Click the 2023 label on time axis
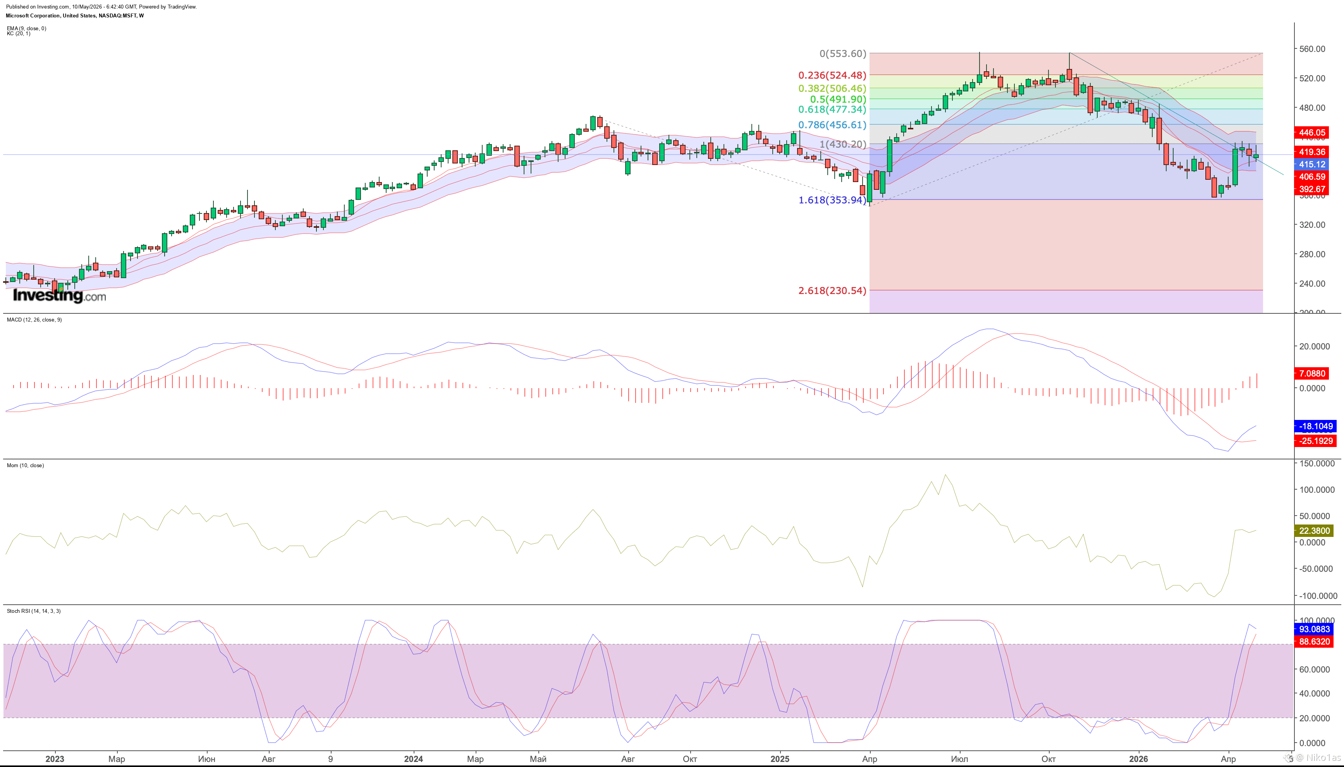Viewport: 1344px width, 767px height. click(55, 759)
